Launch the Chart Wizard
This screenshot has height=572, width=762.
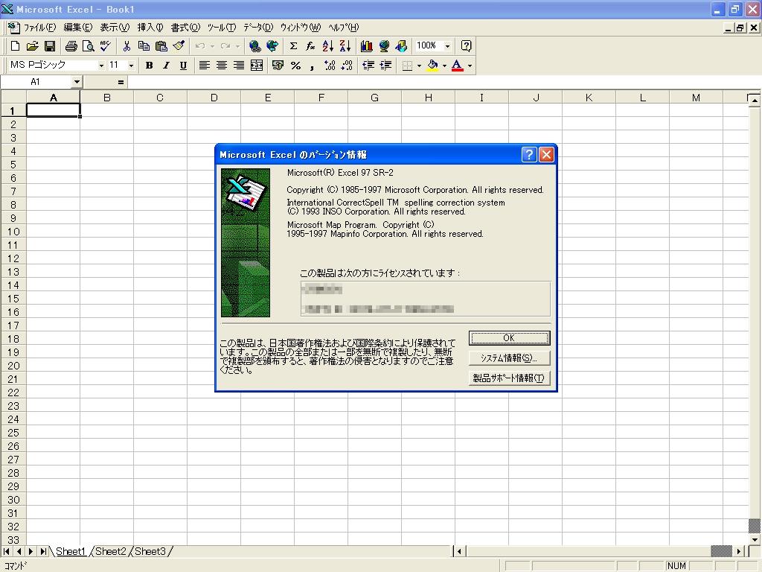366,46
